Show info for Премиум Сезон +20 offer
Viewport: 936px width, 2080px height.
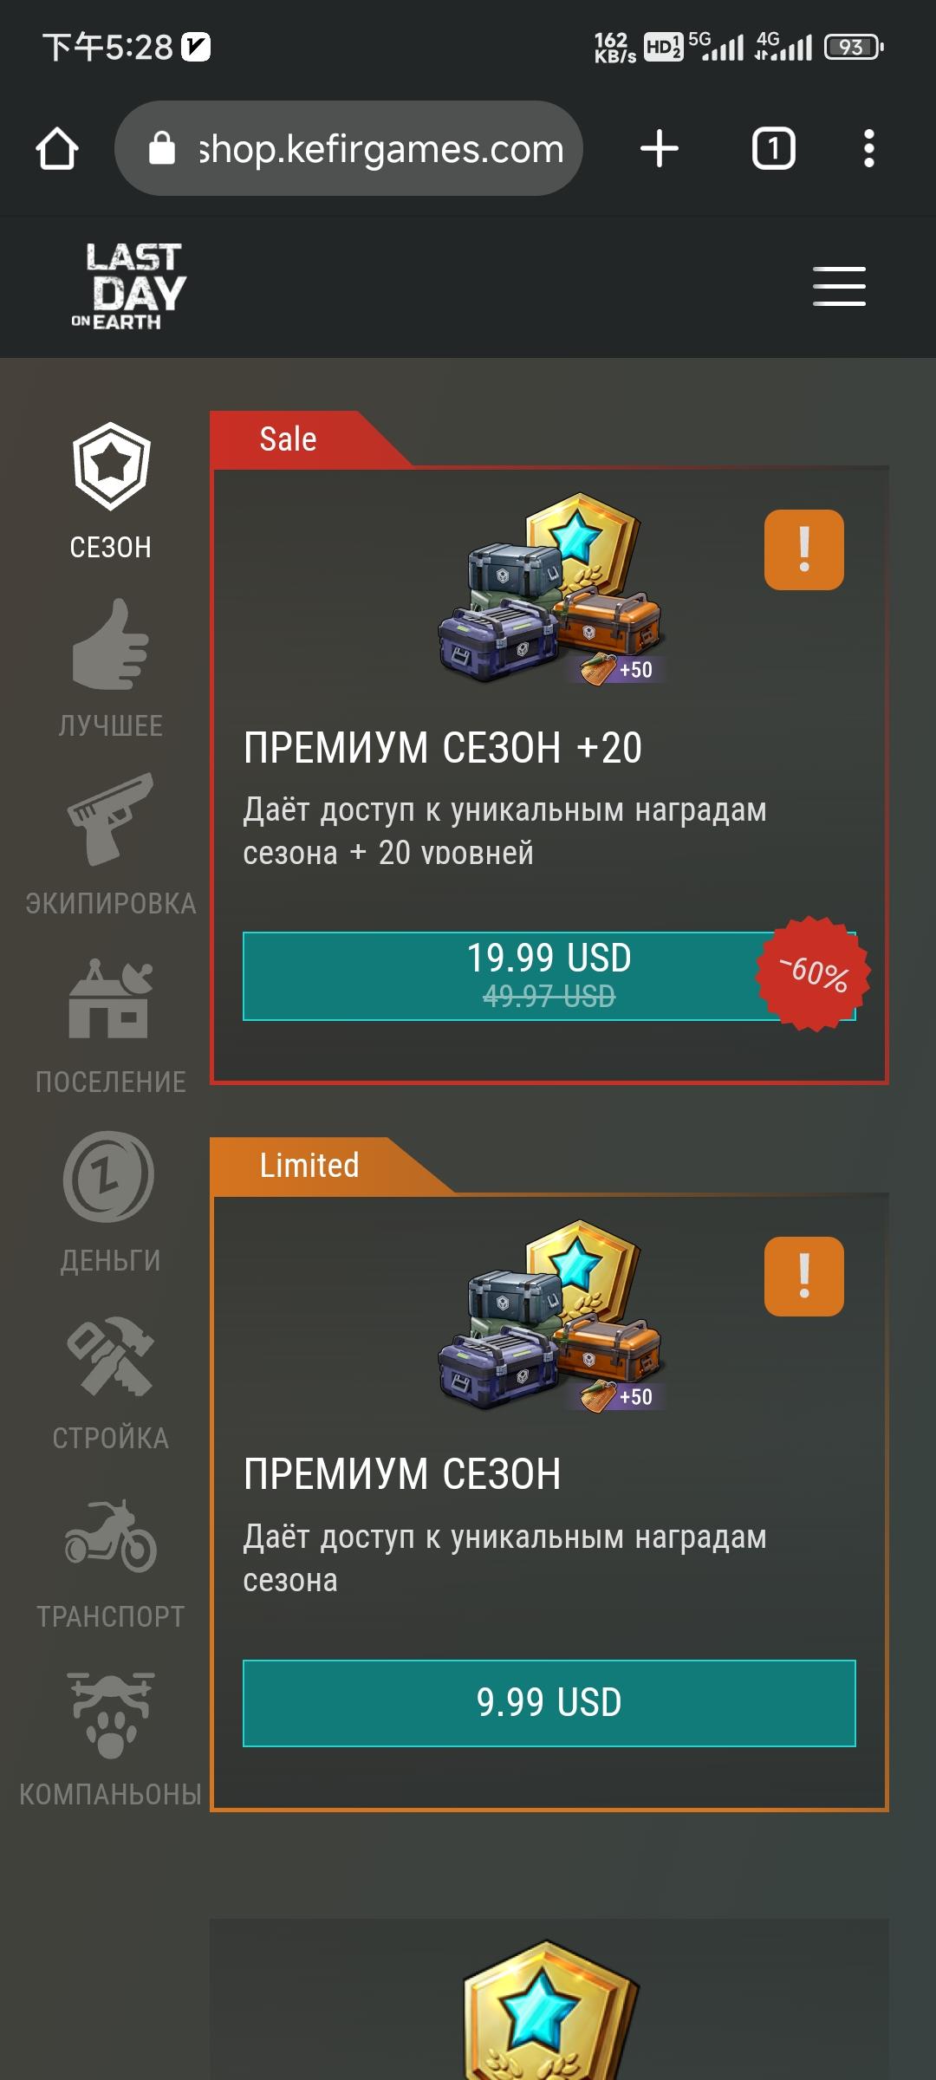coord(804,550)
